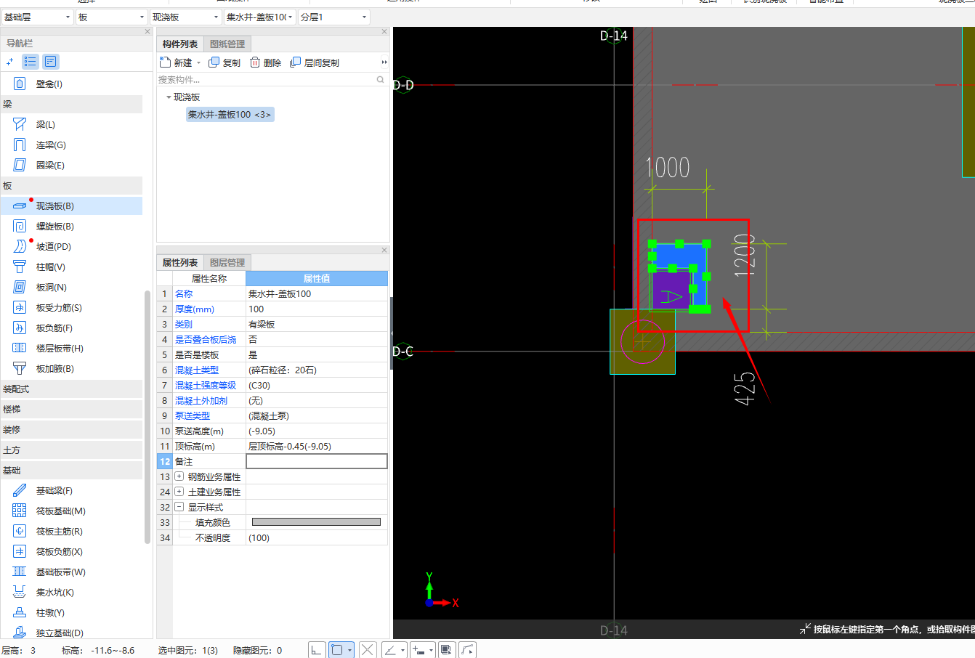Open the plus-rectangle tool dropdown in status bar
975x658 pixels.
pyautogui.click(x=432, y=650)
